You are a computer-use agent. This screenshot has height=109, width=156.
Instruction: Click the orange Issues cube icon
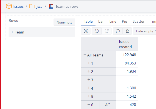[x=9, y=6]
